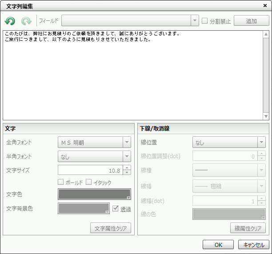272x254 pixels.
Task: Increase 文字サイズ with the up spinner
Action: pyautogui.click(x=127, y=167)
